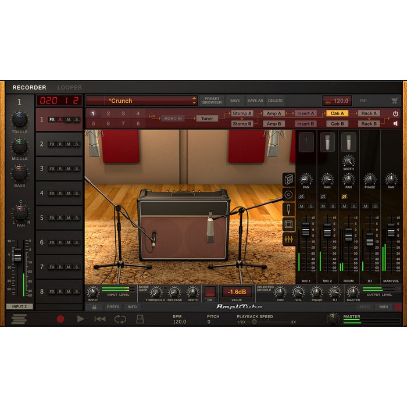Click the TREBLE knob

click(x=19, y=120)
